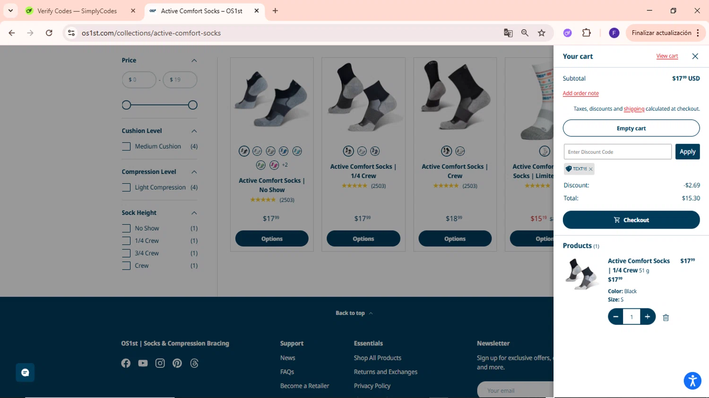Open Options for Crew socks
Viewport: 709px width, 398px height.
click(455, 239)
